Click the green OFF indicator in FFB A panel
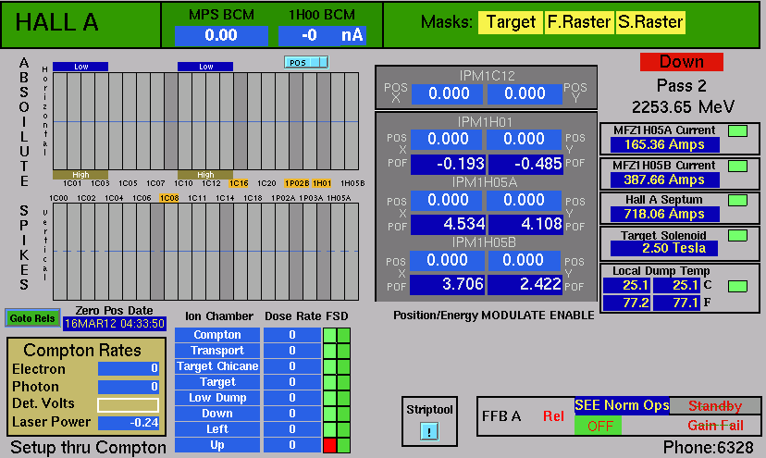This screenshot has width=766, height=458. [599, 426]
